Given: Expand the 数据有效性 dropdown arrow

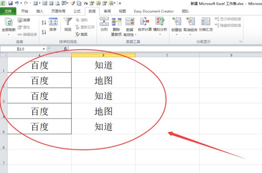Looking at the screenshot, I should 136,35.
